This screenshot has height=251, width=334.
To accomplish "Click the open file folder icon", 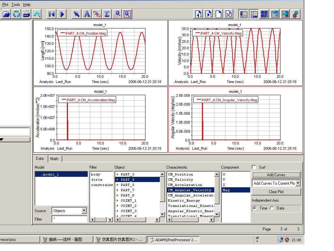I will pos(6,14).
